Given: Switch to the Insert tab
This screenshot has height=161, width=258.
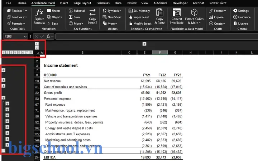Looking at the screenshot, I should pos(64,3).
